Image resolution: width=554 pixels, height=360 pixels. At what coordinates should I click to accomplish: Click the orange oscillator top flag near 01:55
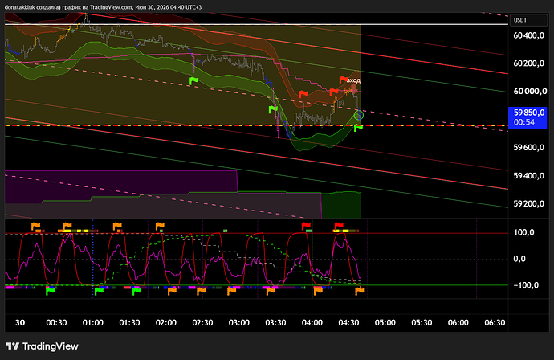[160, 226]
